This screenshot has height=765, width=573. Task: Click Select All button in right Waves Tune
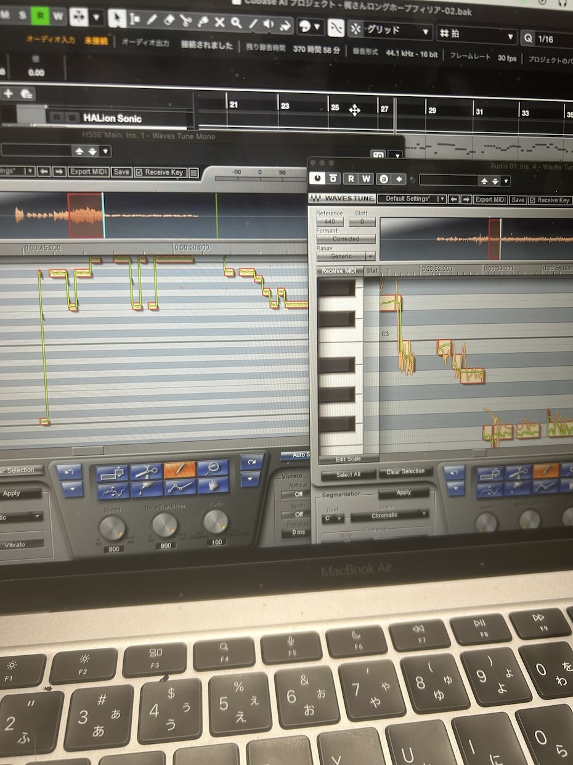[348, 474]
